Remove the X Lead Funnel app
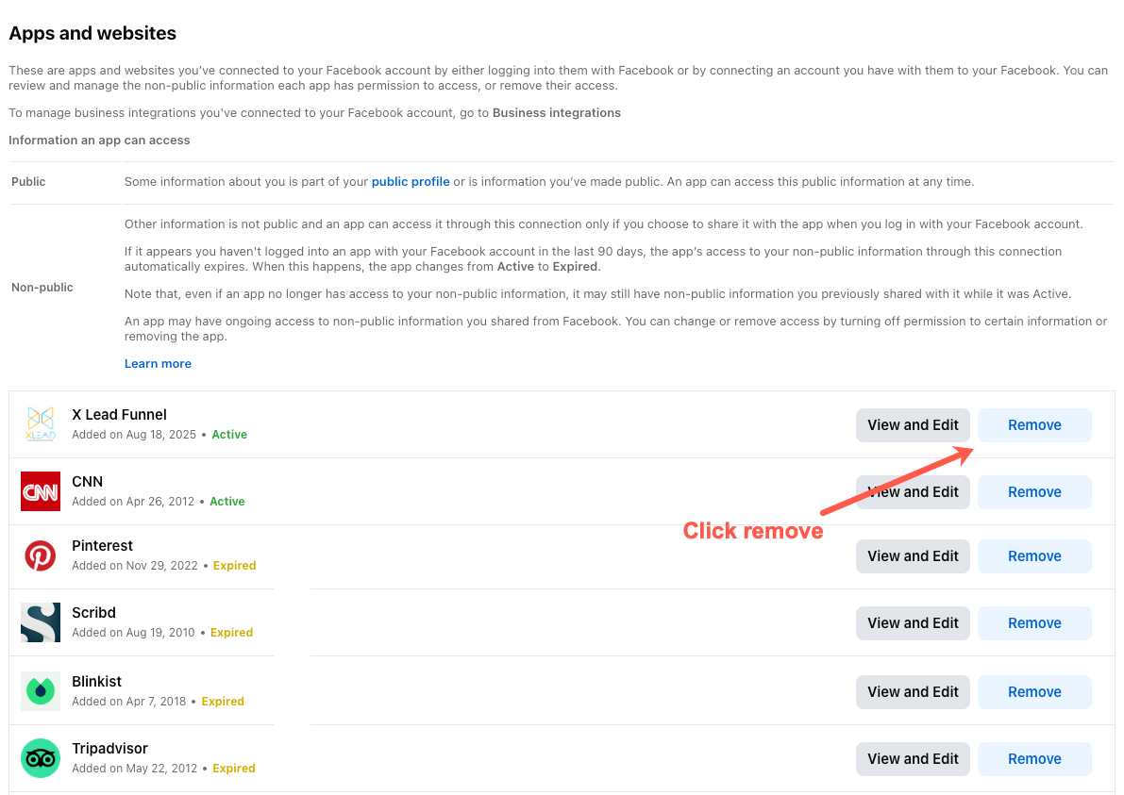Screen dimensions: 1124x795 coord(1034,425)
